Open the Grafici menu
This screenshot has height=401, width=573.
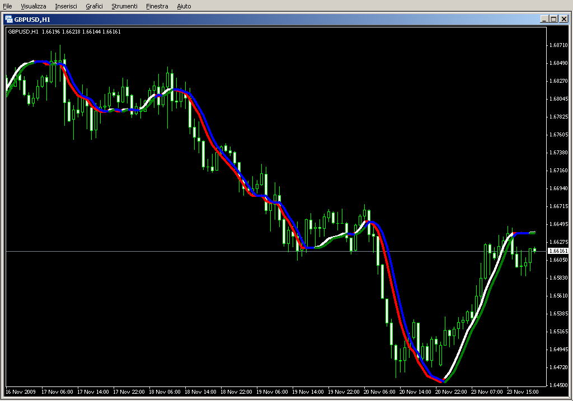(x=94, y=6)
